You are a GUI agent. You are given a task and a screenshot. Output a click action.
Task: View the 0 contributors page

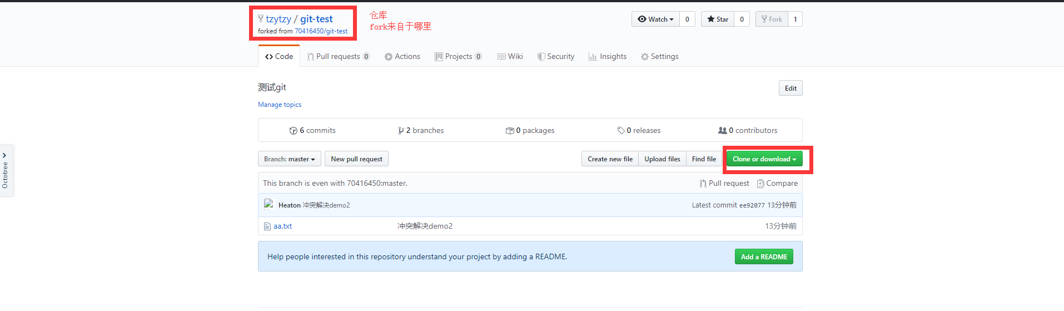748,130
